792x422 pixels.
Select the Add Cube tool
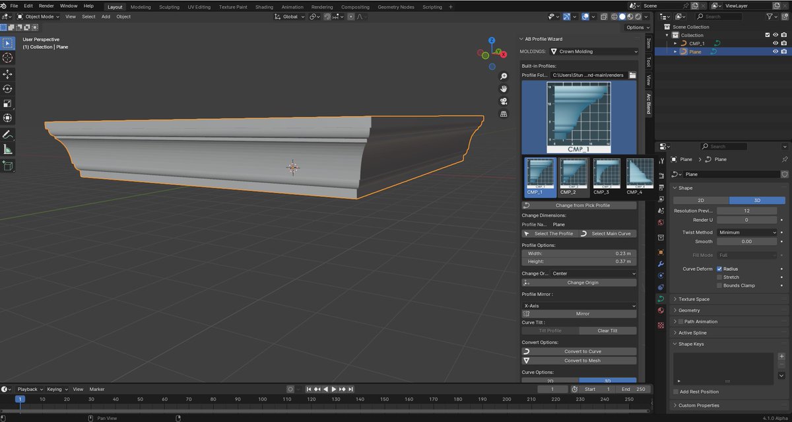click(7, 166)
